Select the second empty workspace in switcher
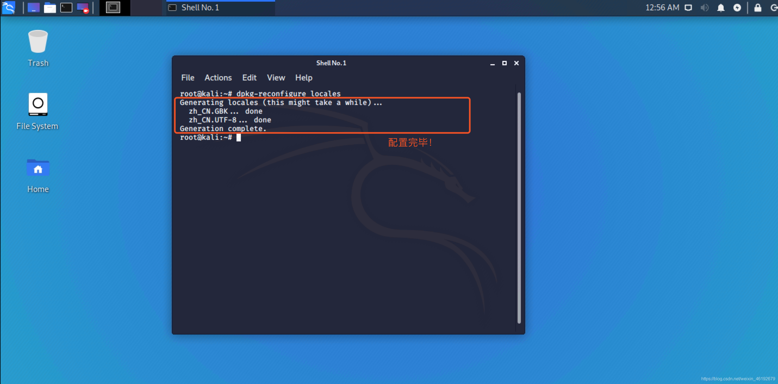 pos(147,8)
